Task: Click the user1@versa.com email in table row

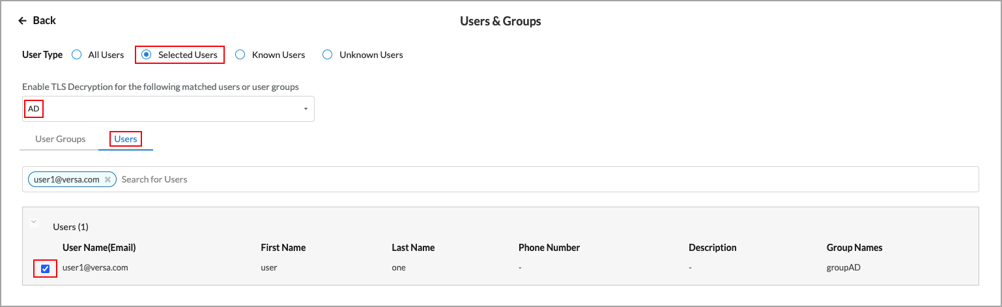Action: tap(95, 267)
